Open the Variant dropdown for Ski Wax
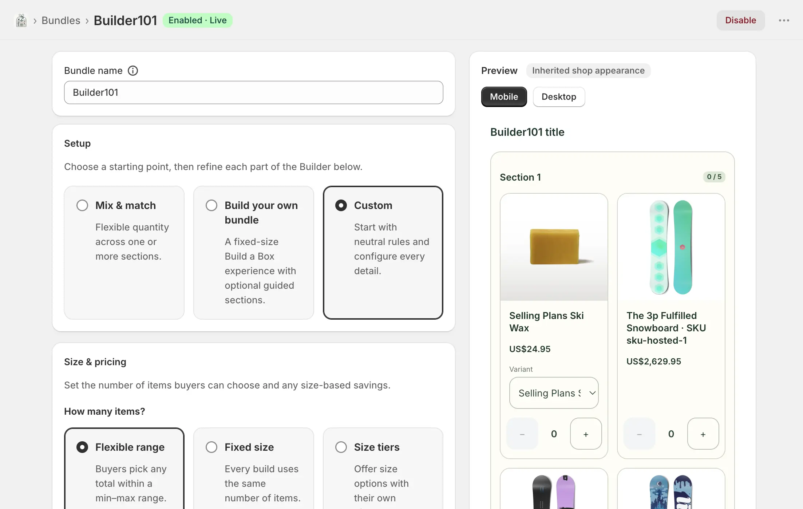This screenshot has height=509, width=803. 554,393
